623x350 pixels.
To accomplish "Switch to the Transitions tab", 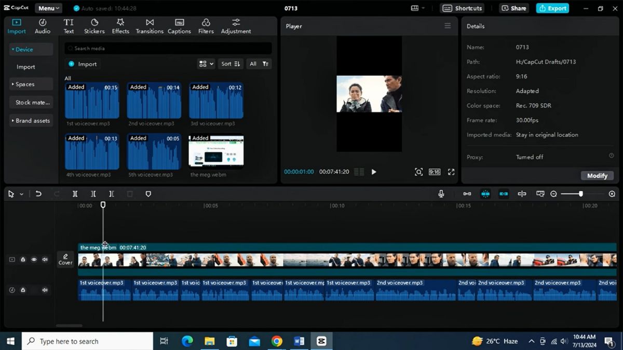I will [150, 26].
